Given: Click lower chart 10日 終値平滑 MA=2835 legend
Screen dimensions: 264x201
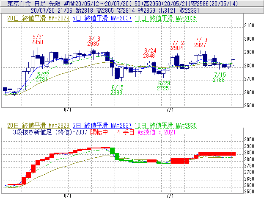Looking at the screenshot, I should (166, 126).
